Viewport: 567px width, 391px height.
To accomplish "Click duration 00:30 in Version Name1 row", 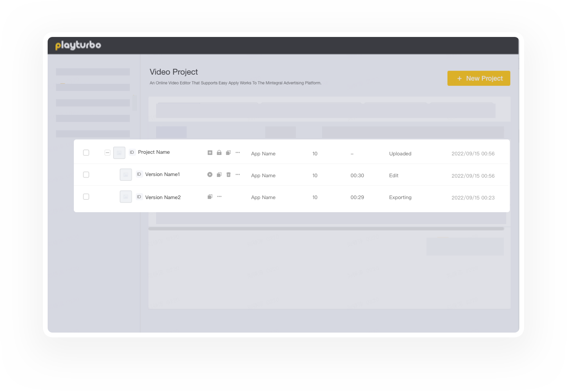I will pyautogui.click(x=357, y=176).
